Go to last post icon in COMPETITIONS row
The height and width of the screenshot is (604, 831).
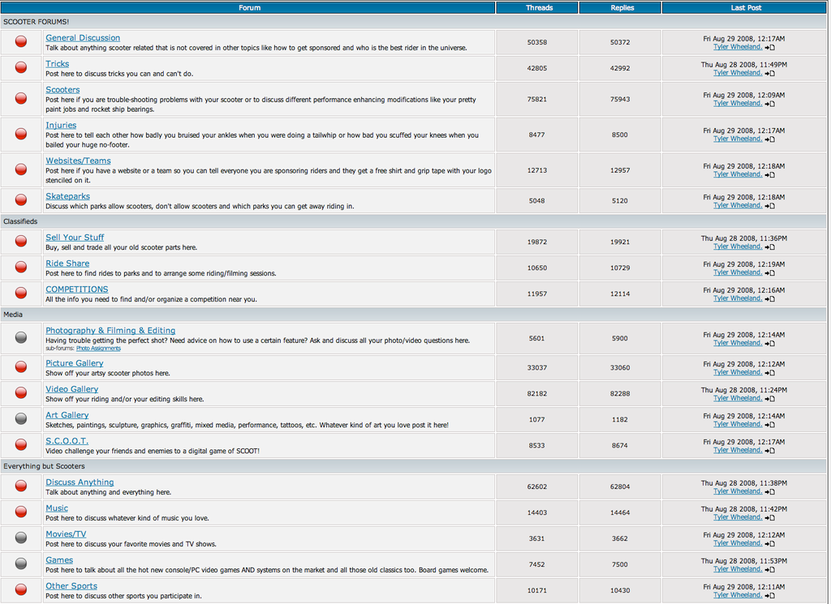click(x=769, y=298)
